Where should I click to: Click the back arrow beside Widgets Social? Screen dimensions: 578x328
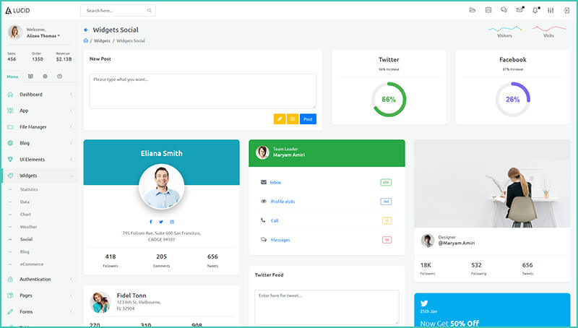(86, 30)
